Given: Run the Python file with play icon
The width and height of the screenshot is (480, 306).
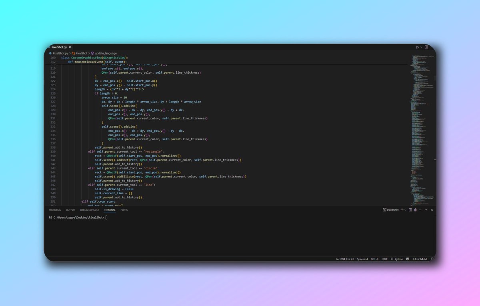Looking at the screenshot, I should tap(418, 47).
